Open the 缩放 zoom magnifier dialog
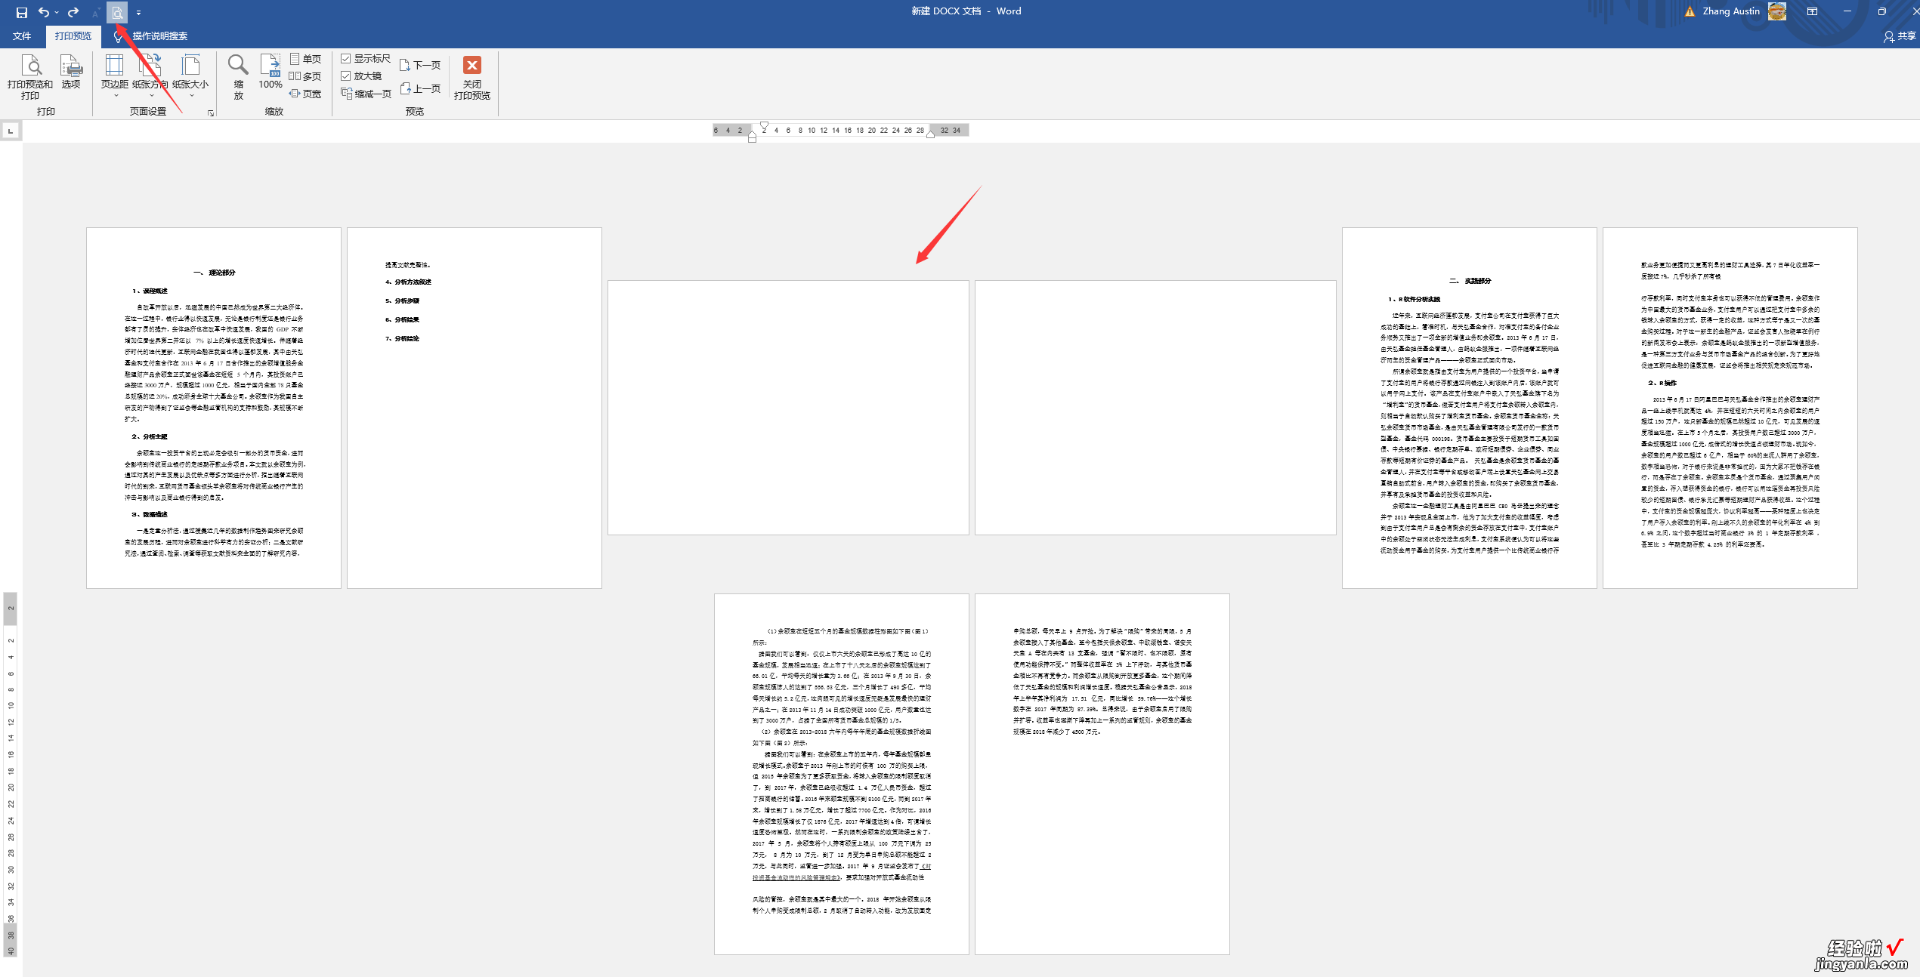The image size is (1920, 977). 239,76
